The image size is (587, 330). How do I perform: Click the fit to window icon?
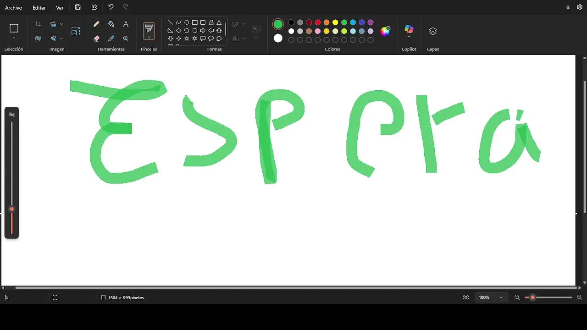[x=466, y=297]
